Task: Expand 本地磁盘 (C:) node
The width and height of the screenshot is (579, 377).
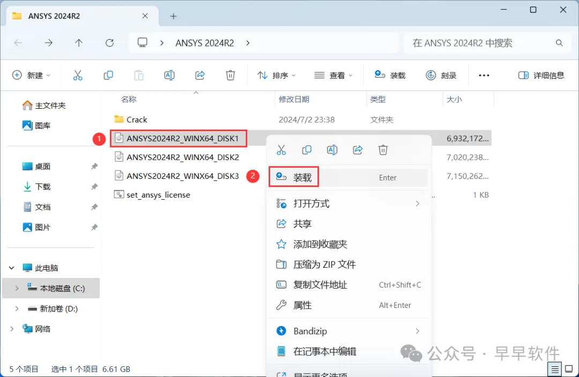Action: (x=17, y=289)
